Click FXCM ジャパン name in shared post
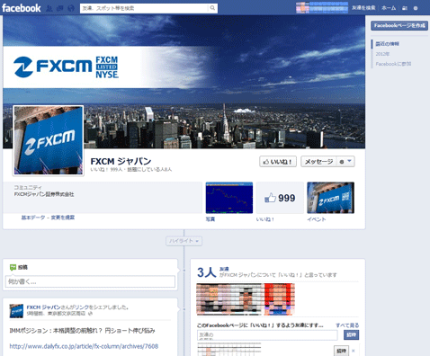The height and width of the screenshot is (356, 430). (43, 307)
